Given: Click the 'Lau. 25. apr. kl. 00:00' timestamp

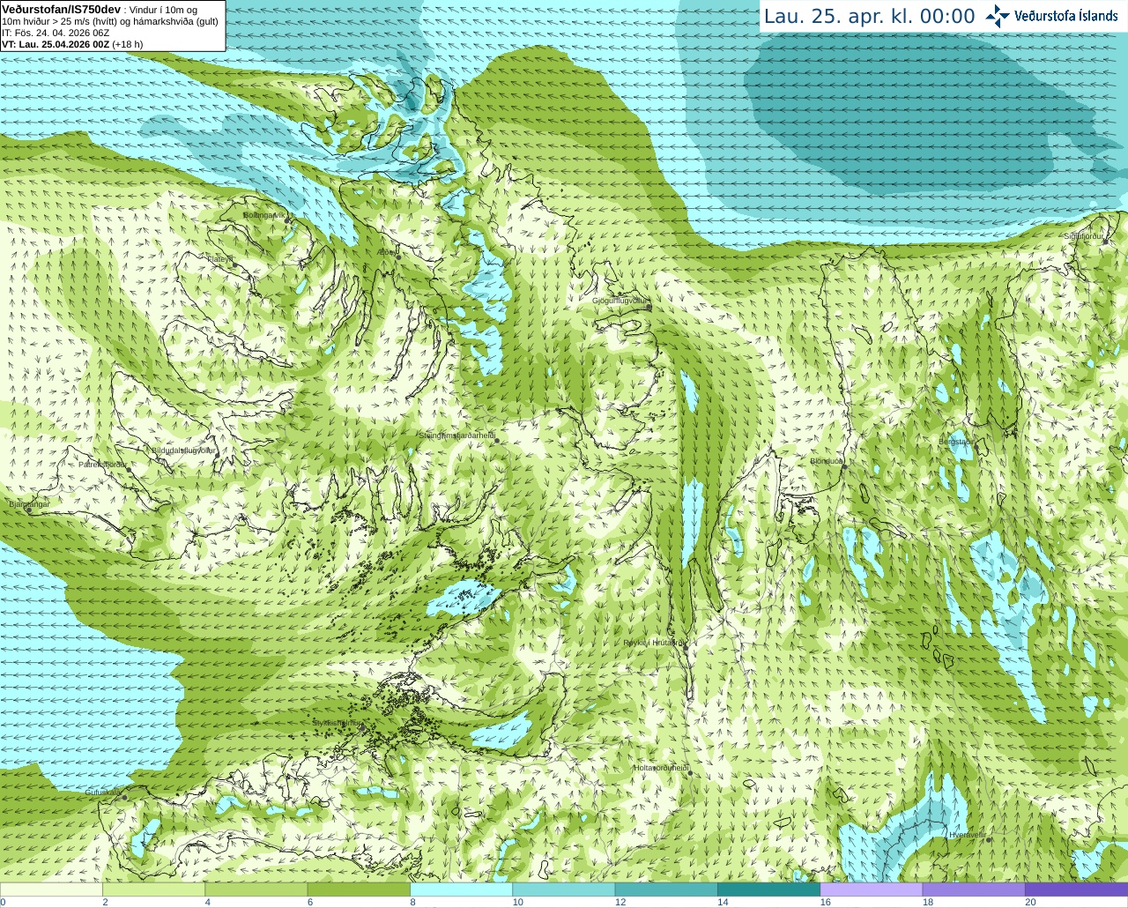Looking at the screenshot, I should [x=869, y=17].
